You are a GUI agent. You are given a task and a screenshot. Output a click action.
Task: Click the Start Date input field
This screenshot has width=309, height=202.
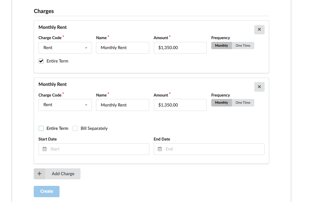[x=94, y=149]
